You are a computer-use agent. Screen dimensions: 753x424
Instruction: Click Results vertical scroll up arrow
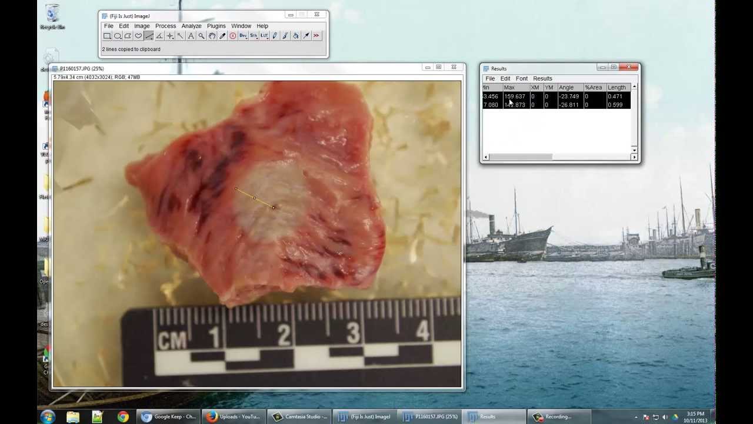coord(634,87)
